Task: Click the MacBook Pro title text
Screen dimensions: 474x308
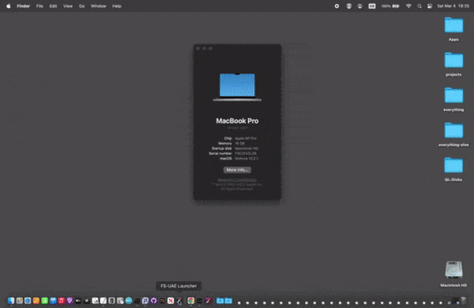Action: [237, 121]
